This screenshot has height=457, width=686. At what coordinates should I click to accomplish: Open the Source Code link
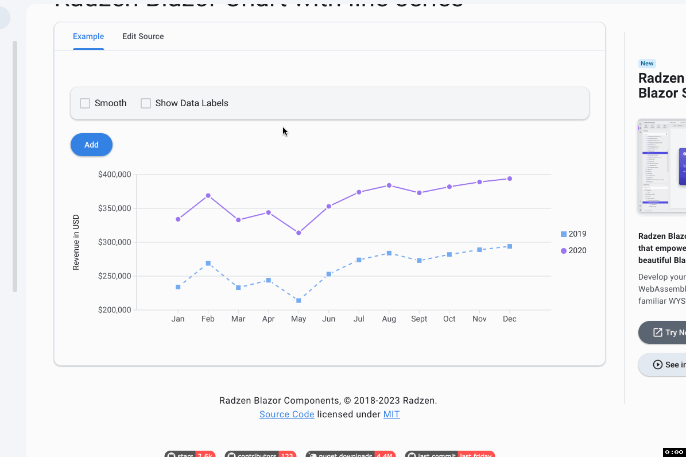pyautogui.click(x=286, y=414)
